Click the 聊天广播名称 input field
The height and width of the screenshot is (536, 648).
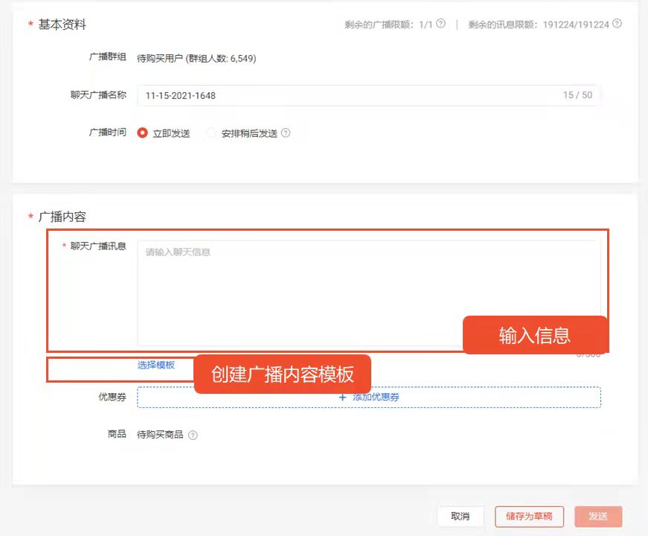[x=368, y=95]
